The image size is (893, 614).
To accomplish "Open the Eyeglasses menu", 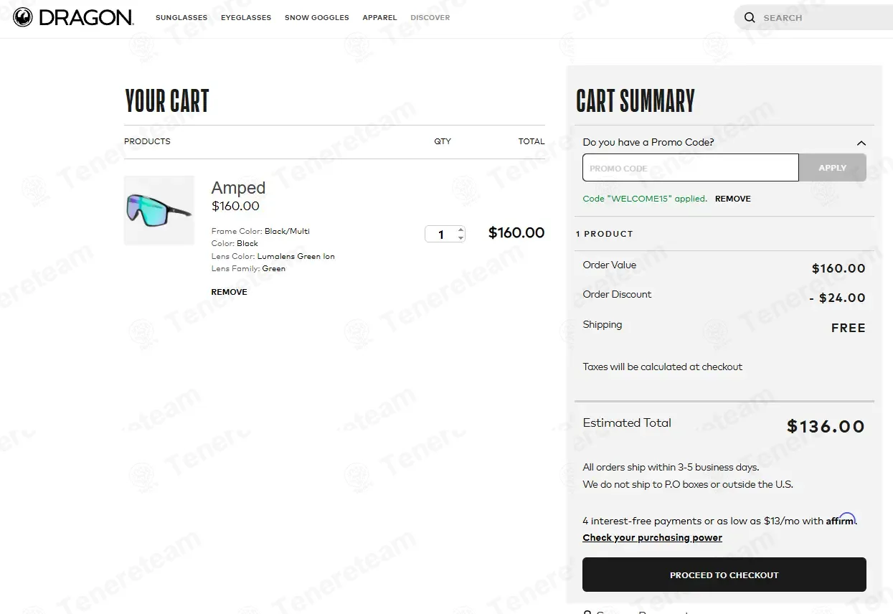I will 246,18.
